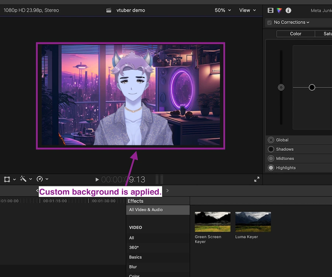Click the fullscreen expand arrows icon

pyautogui.click(x=257, y=179)
